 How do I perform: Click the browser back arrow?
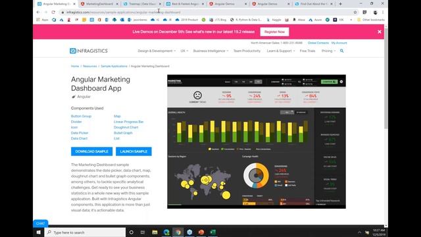[38, 12]
